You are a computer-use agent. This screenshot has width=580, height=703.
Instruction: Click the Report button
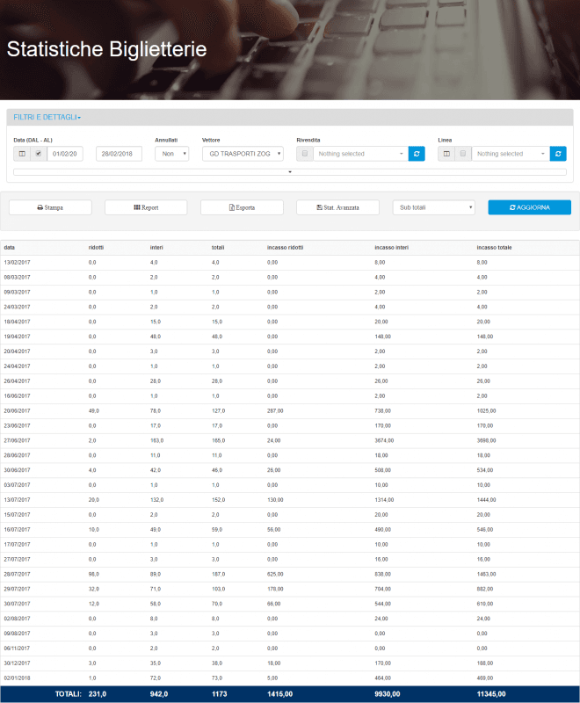pyautogui.click(x=146, y=207)
